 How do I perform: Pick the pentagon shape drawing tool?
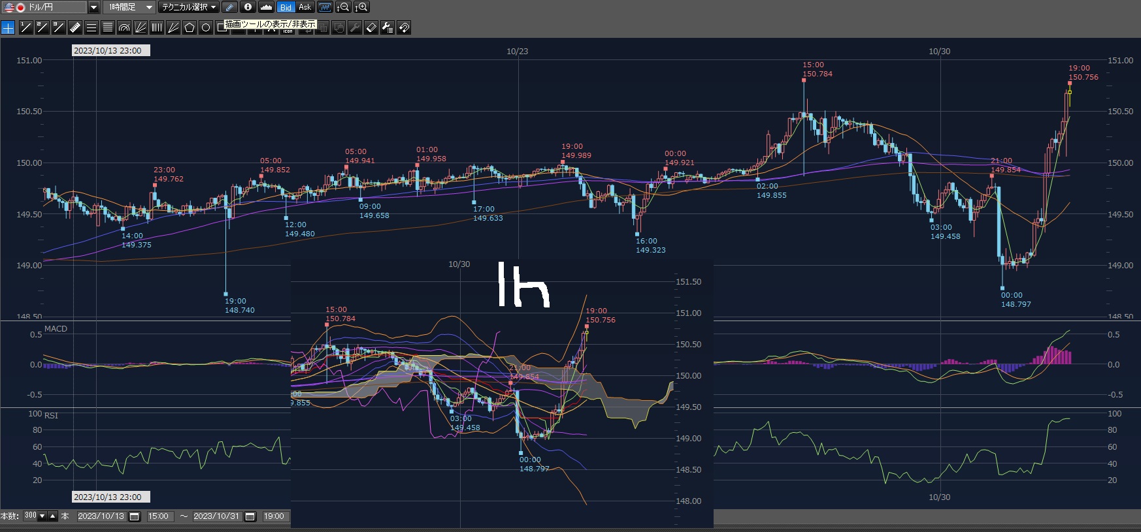[190, 27]
